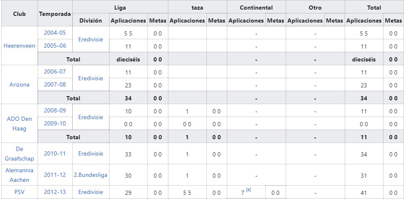Click Eredivisie link in Heerenveen rows
The width and height of the screenshot is (404, 199).
[x=91, y=39]
